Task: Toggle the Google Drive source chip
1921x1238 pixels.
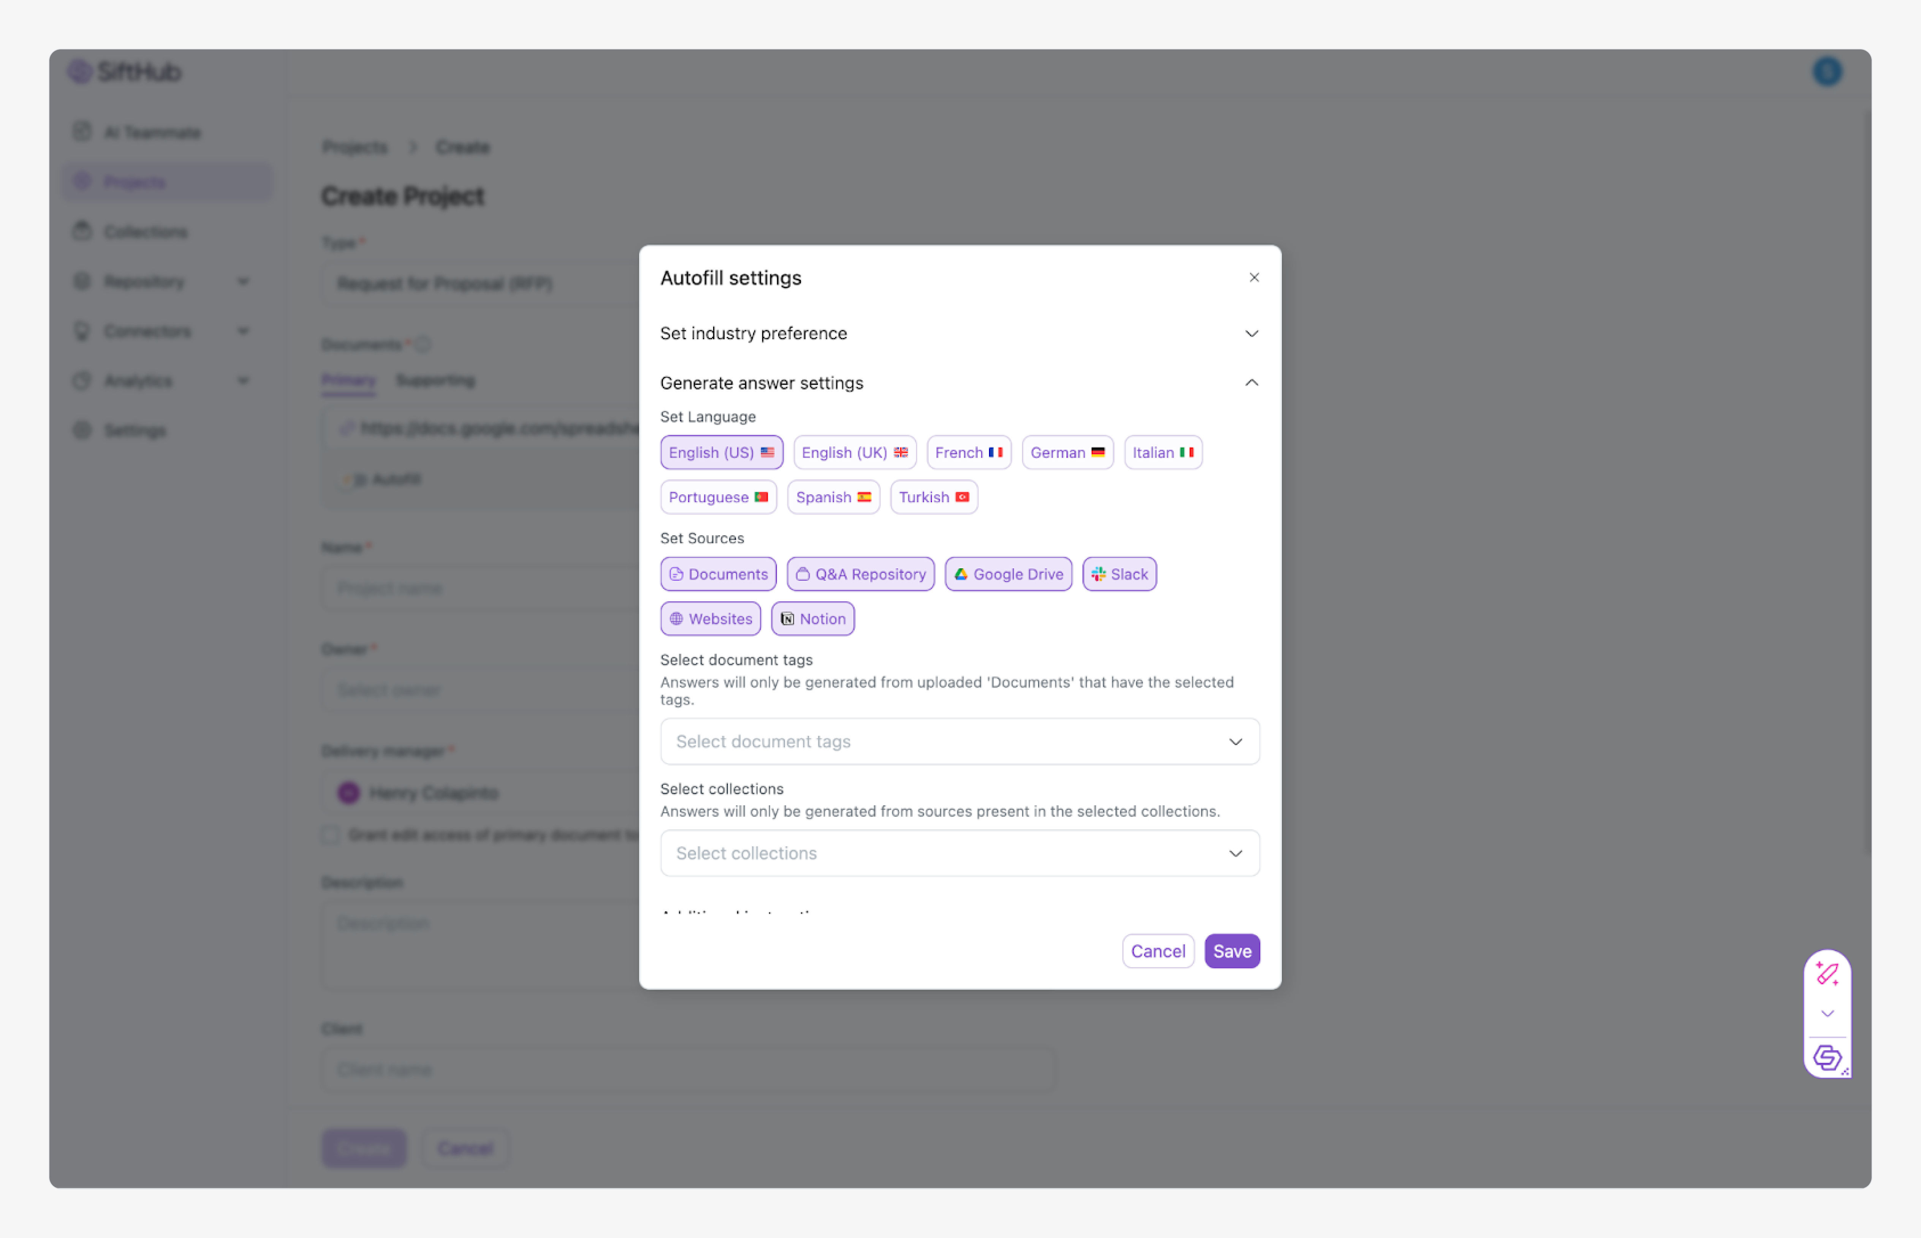Action: (x=1008, y=574)
